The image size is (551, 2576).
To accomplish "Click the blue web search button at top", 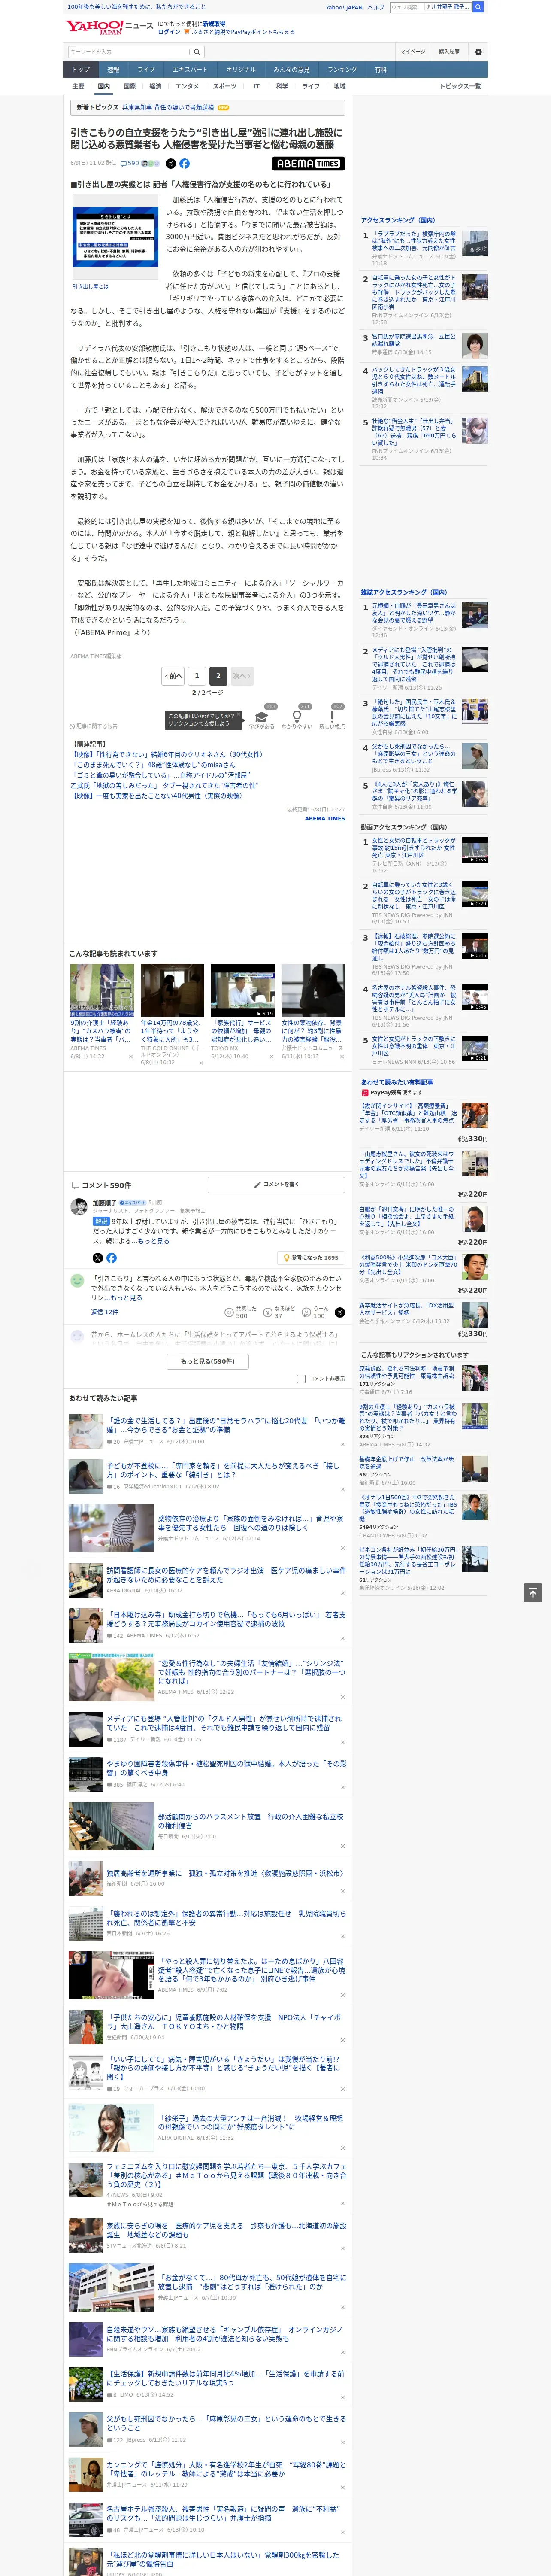I will pos(478,7).
